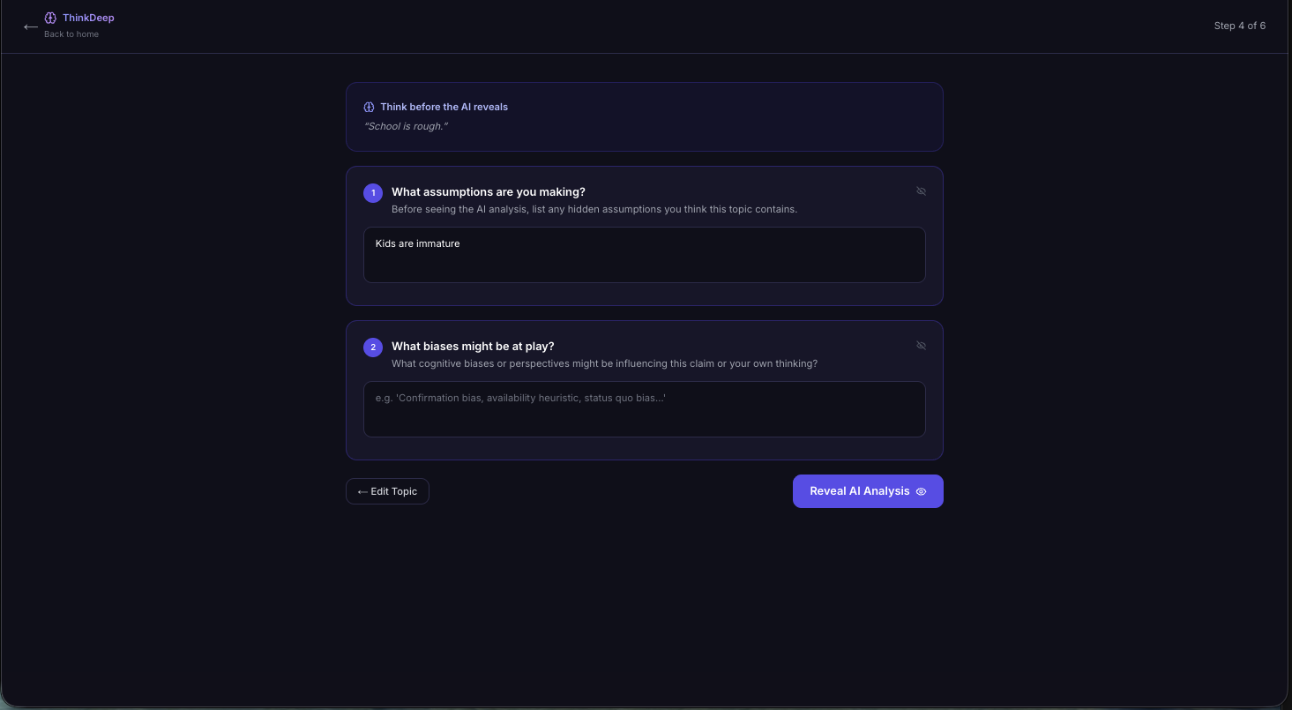
Task: Click the ThinkDeep brain logo icon
Action: (x=51, y=18)
